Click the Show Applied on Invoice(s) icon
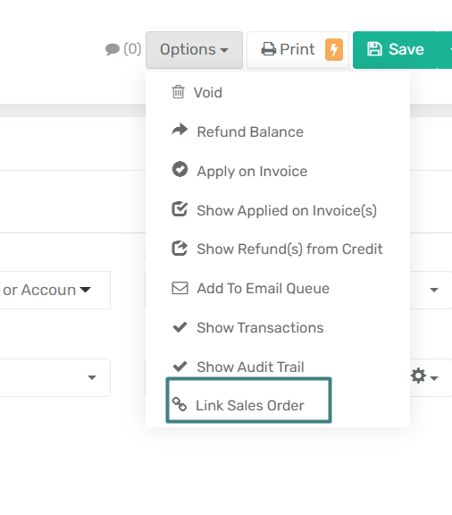This screenshot has width=452, height=515. (x=180, y=209)
